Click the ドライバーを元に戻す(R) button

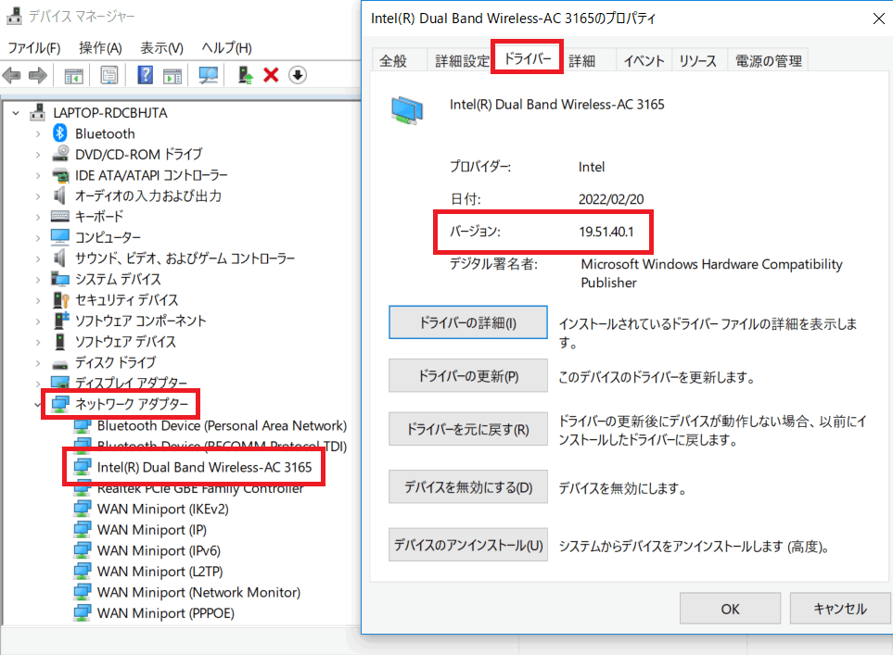pyautogui.click(x=468, y=429)
